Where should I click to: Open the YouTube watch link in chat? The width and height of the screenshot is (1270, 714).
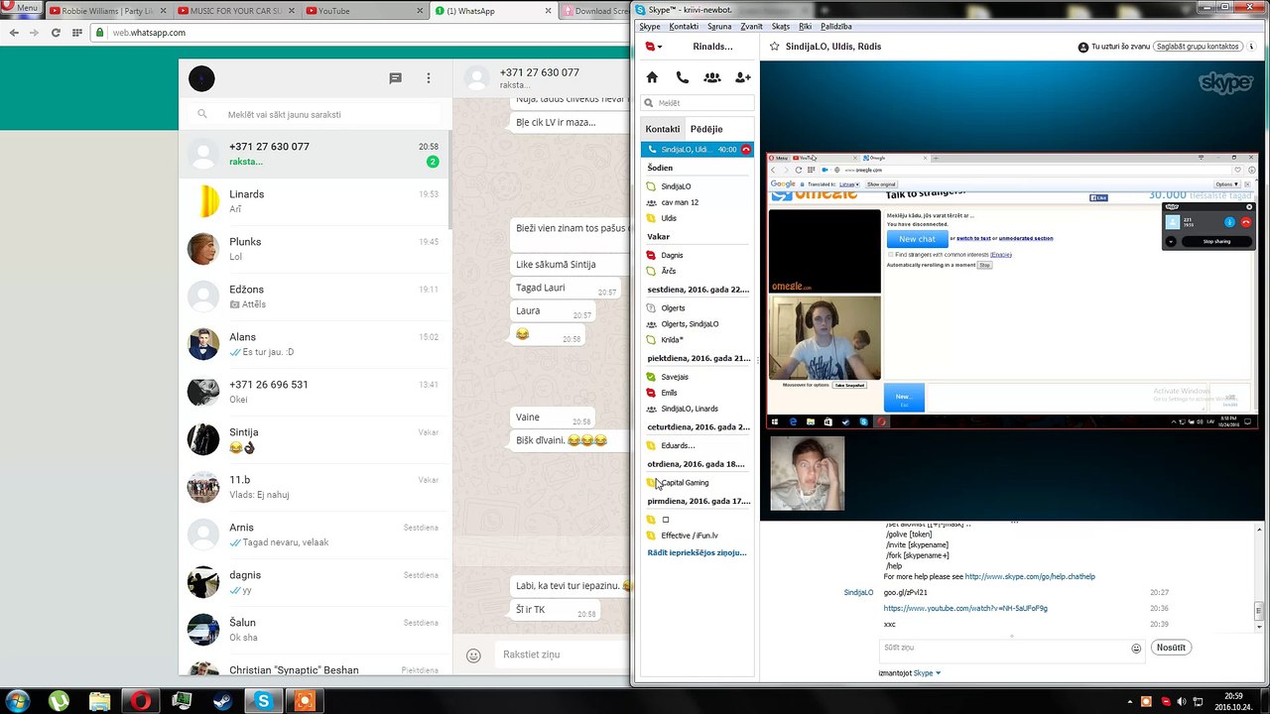pyautogui.click(x=965, y=608)
